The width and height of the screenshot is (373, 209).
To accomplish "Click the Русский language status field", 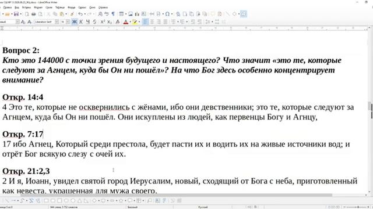I will (203, 207).
